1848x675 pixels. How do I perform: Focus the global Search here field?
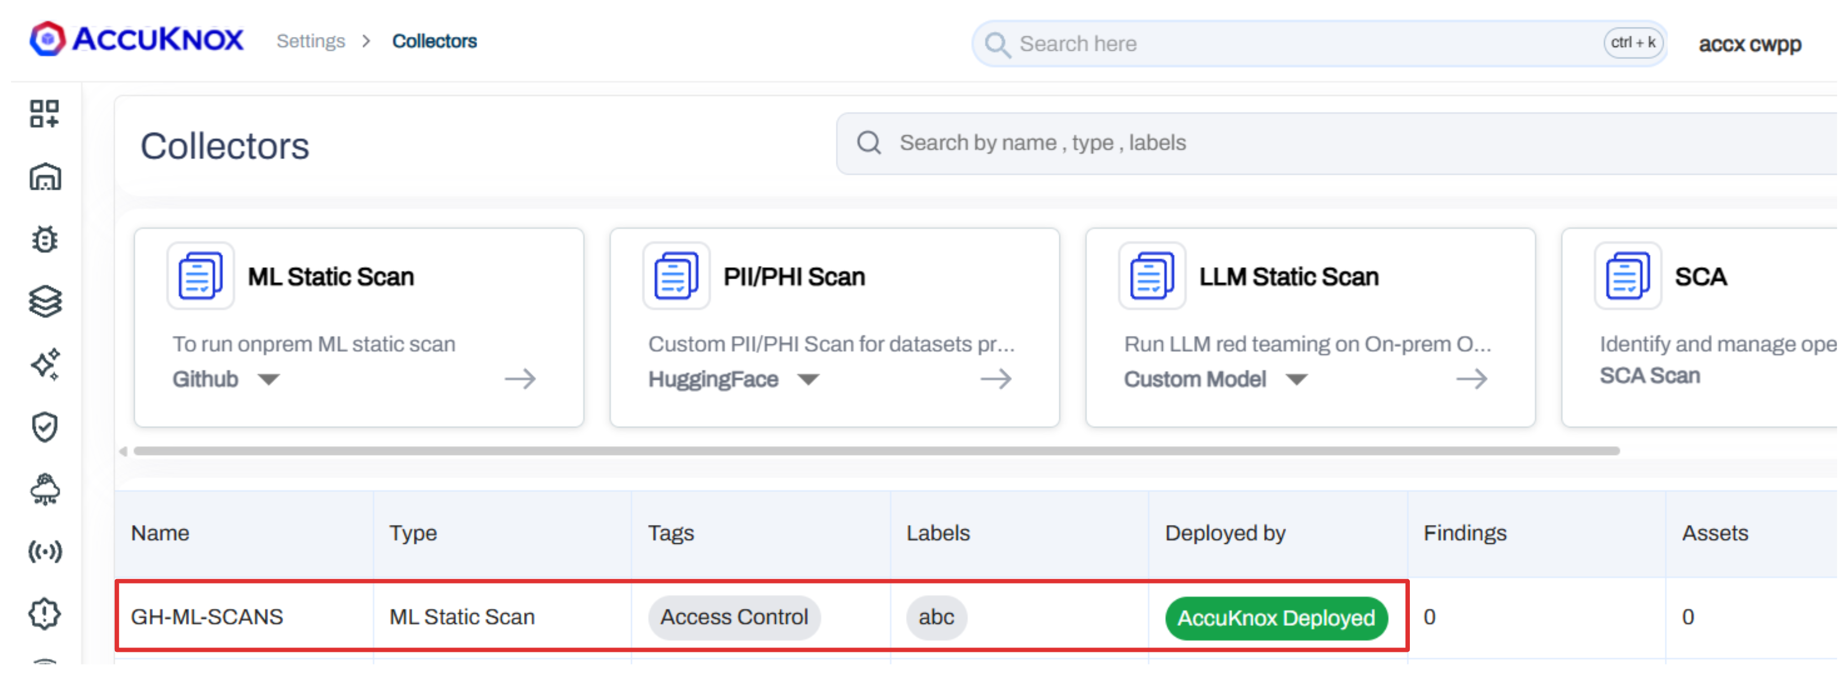(x=1291, y=44)
